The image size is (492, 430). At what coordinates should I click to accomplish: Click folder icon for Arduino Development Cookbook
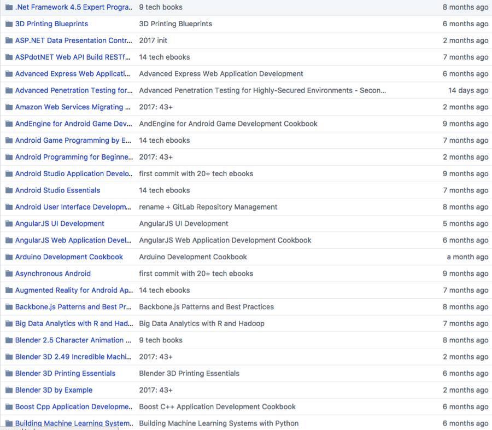(9, 257)
